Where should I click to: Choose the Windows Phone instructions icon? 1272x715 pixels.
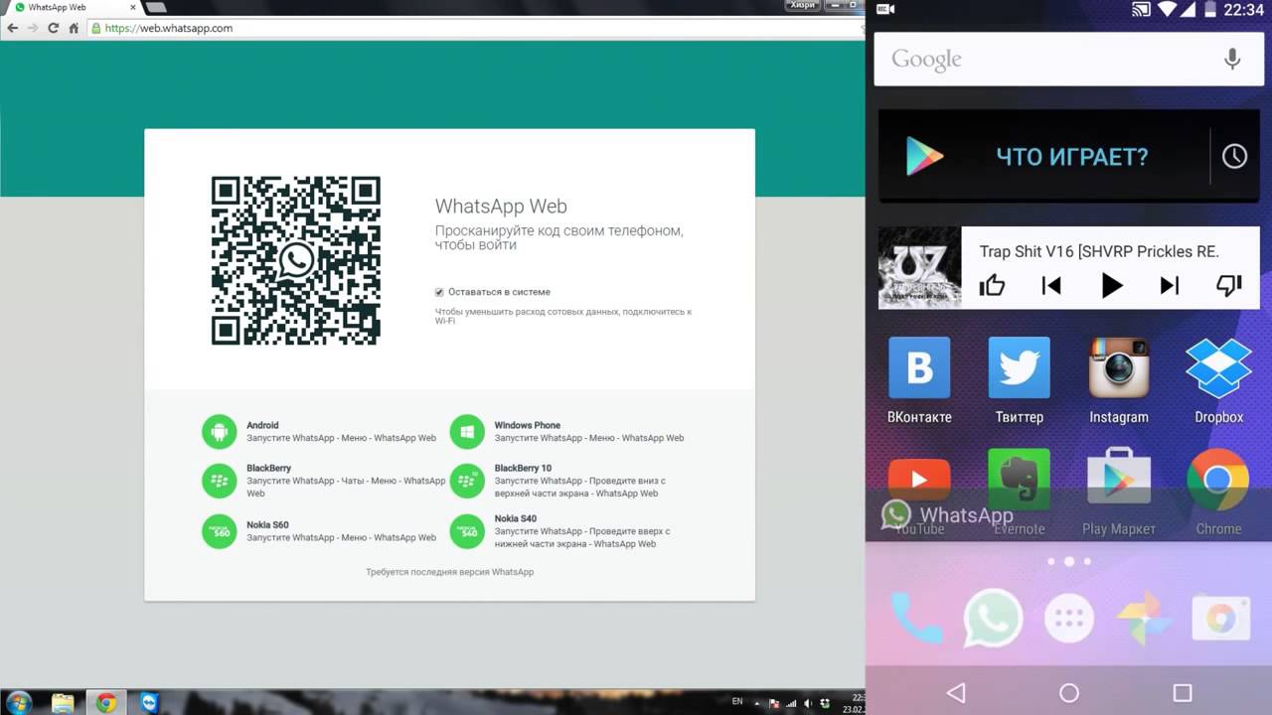[467, 431]
